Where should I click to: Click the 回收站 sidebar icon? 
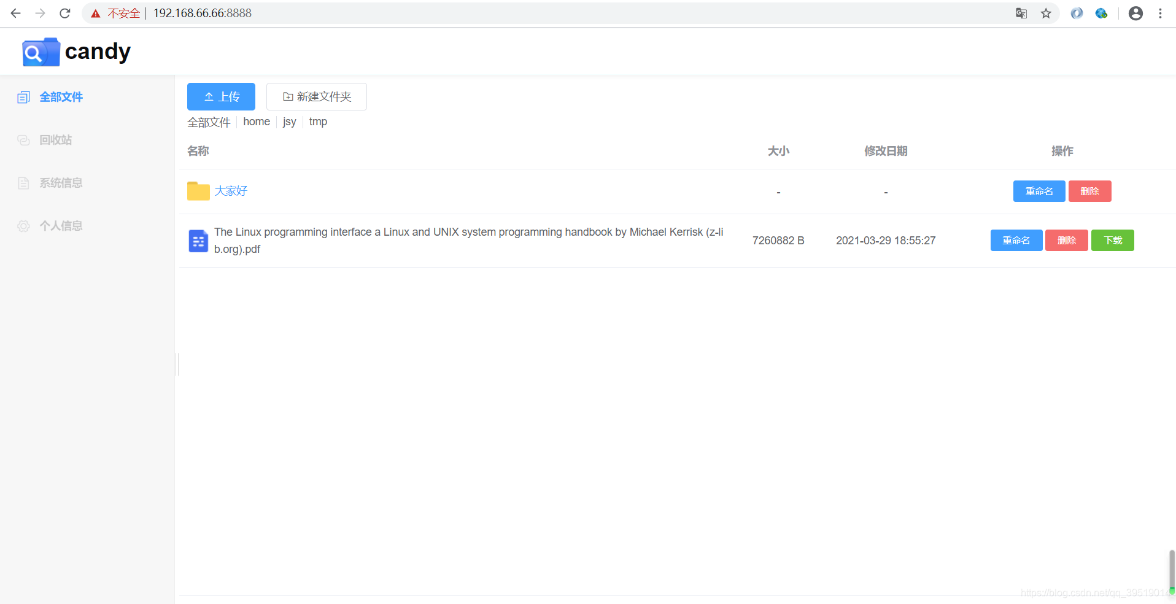pos(23,140)
